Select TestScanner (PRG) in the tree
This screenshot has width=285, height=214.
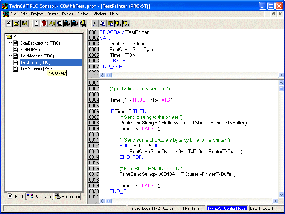tap(37, 69)
